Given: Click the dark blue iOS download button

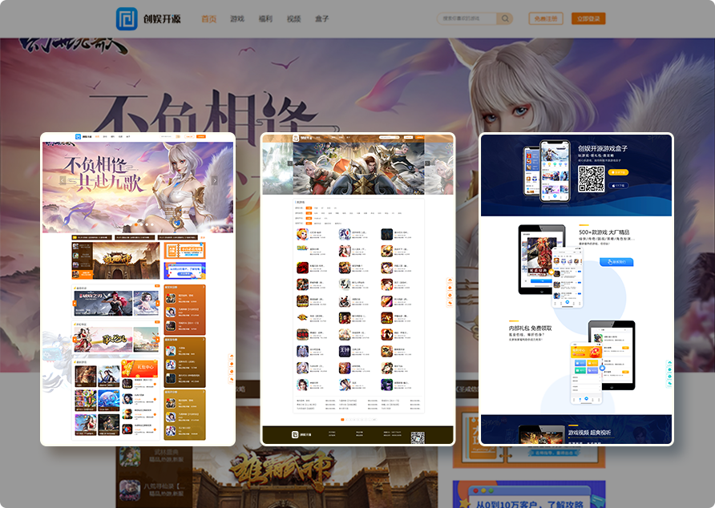Looking at the screenshot, I should tap(618, 186).
